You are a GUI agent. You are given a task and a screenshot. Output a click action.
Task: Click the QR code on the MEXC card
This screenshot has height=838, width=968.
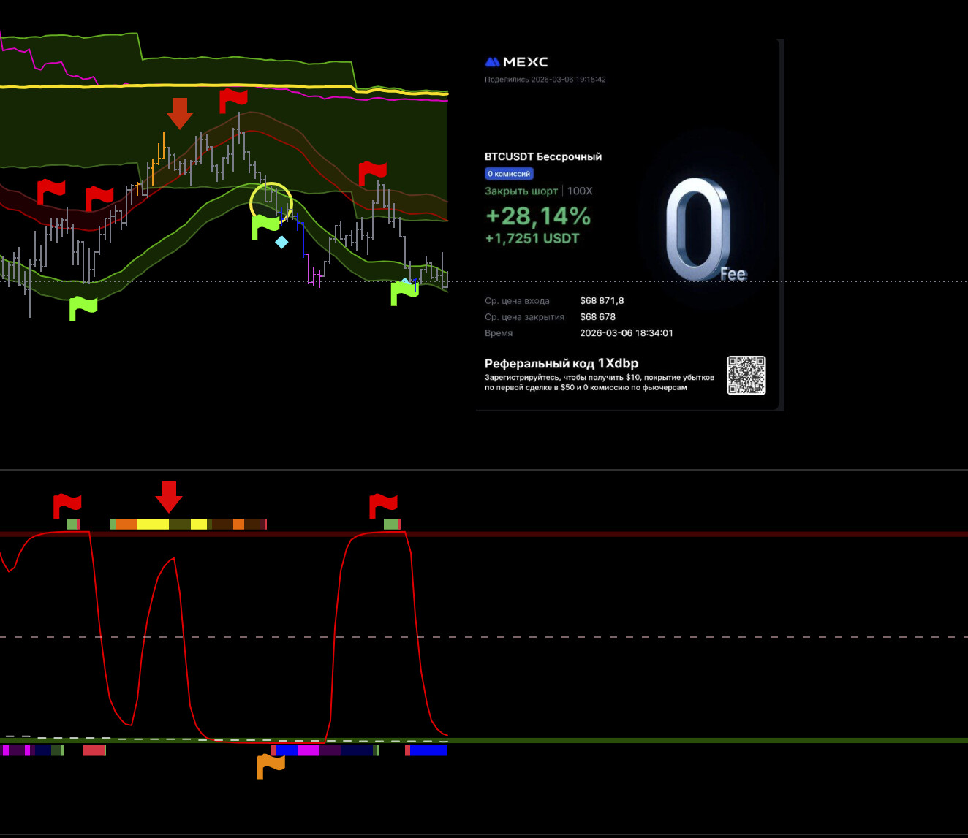pos(746,375)
